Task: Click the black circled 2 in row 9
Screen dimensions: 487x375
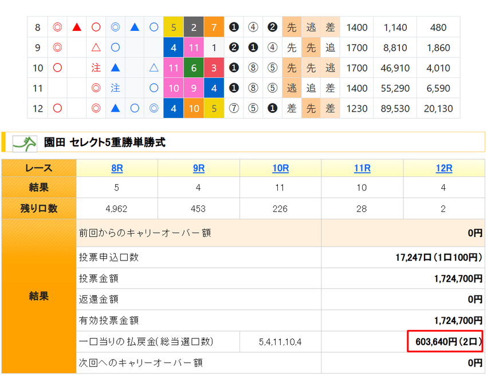Action: pyautogui.click(x=234, y=48)
